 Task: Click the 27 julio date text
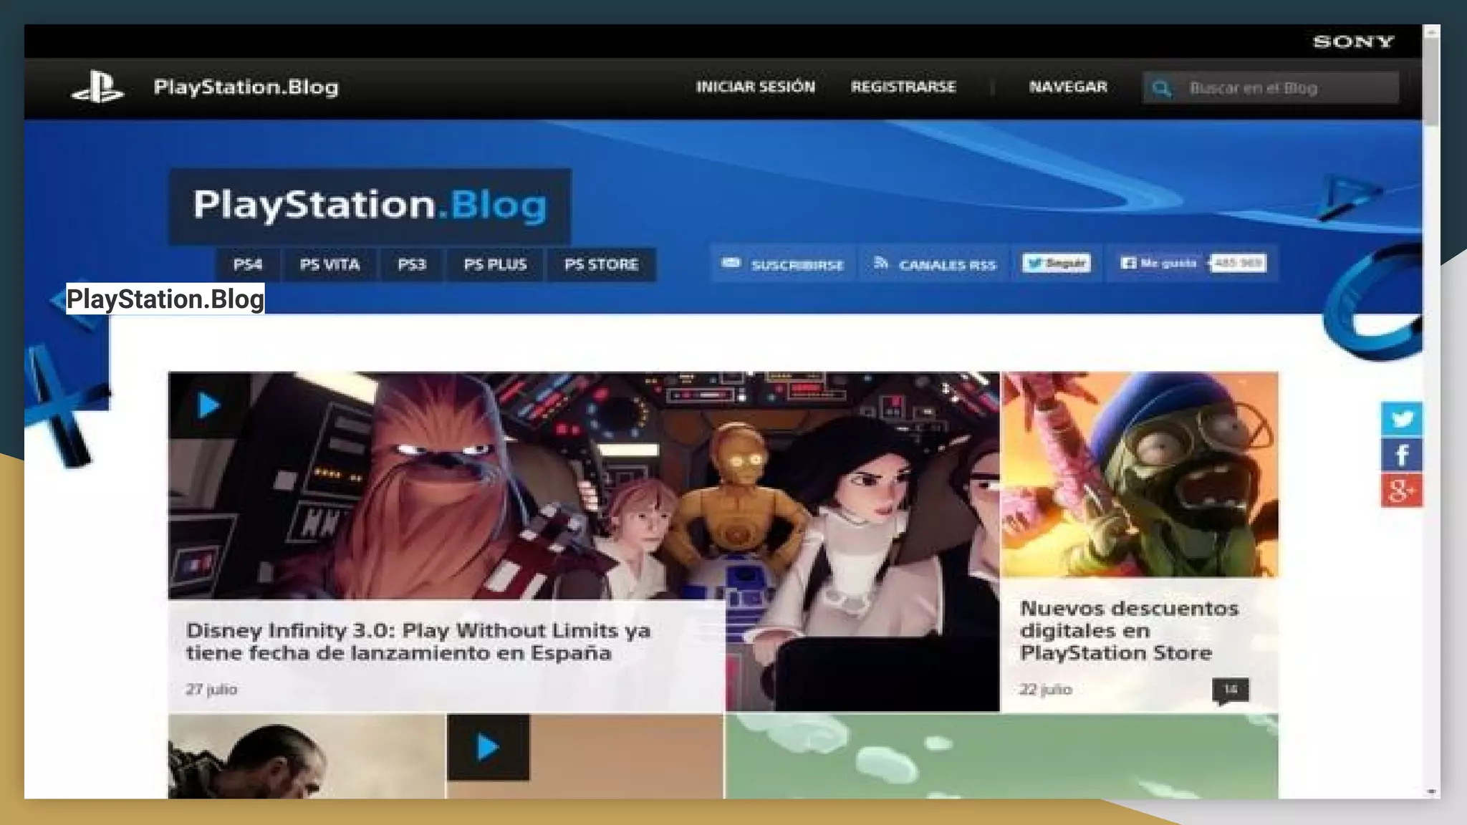pyautogui.click(x=211, y=689)
